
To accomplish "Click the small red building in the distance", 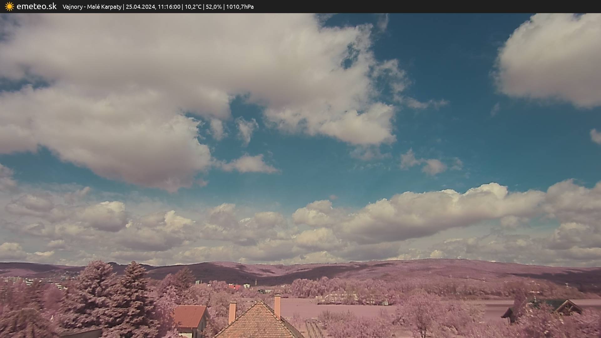I will click(x=234, y=287).
